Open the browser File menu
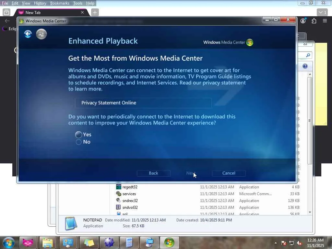Image resolution: width=332 pixels, height=249 pixels. 5,3
